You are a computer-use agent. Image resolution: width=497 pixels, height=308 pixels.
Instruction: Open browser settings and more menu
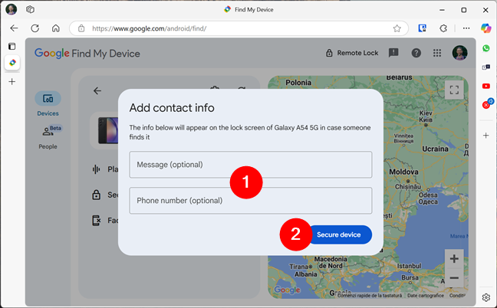pyautogui.click(x=466, y=28)
